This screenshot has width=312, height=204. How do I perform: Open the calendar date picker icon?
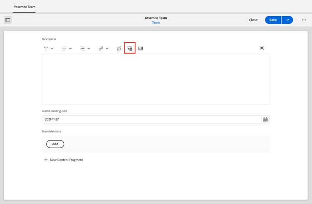[x=265, y=119]
